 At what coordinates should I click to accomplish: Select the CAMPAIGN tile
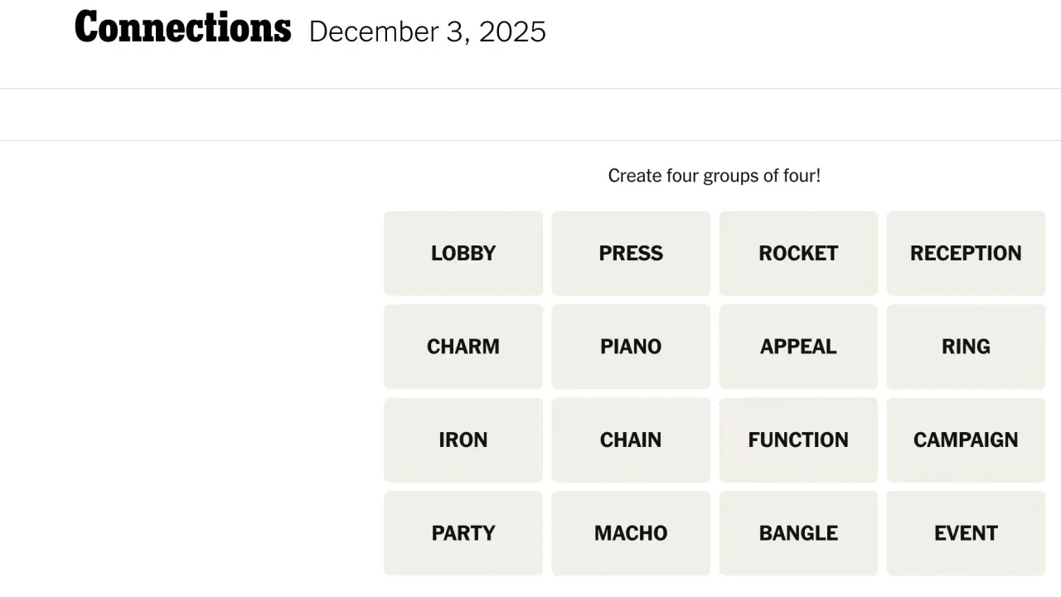[966, 439]
